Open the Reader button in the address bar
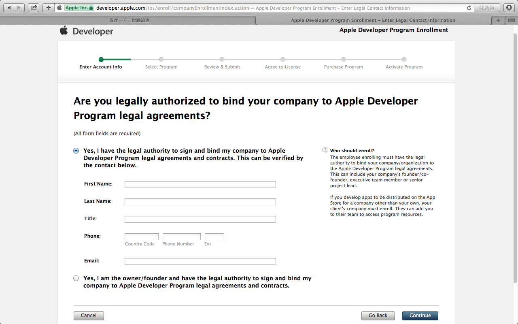This screenshot has width=518, height=324. (487, 8)
